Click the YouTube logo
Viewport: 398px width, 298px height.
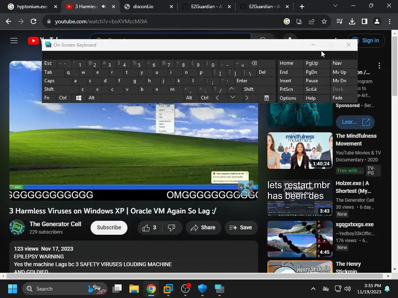click(x=34, y=40)
